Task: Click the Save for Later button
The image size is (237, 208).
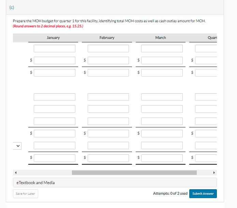Action: pos(26,194)
